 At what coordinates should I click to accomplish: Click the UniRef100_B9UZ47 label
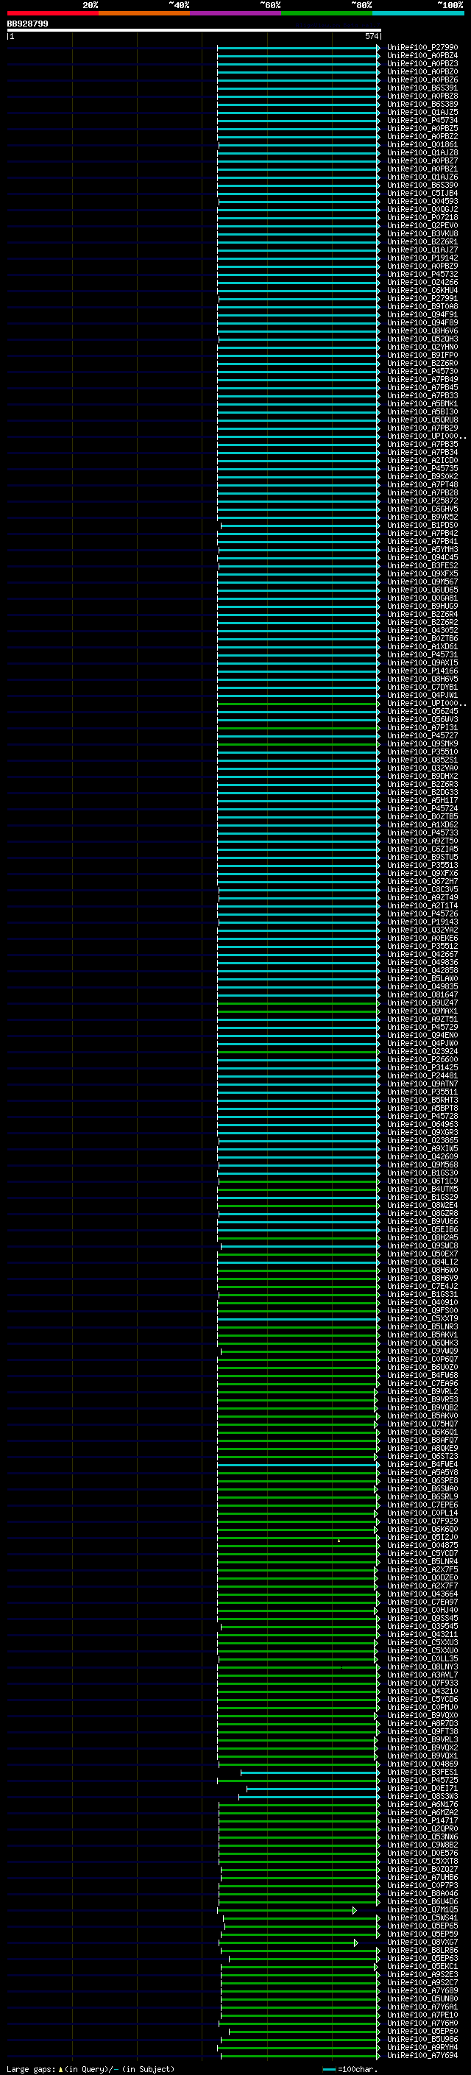click(422, 1002)
